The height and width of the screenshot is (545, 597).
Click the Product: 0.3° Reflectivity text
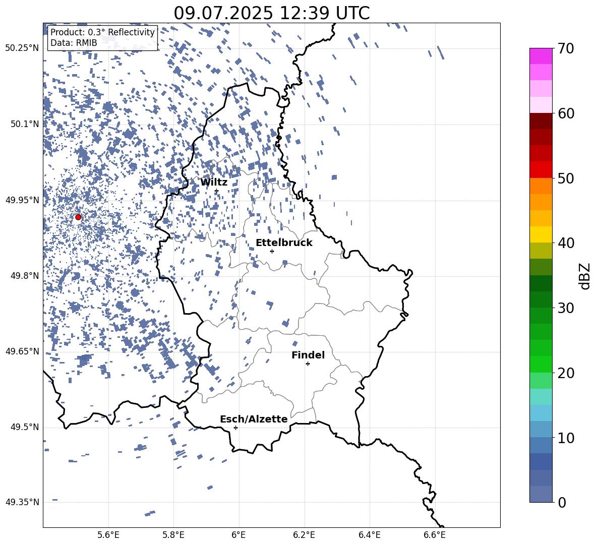[x=102, y=32]
